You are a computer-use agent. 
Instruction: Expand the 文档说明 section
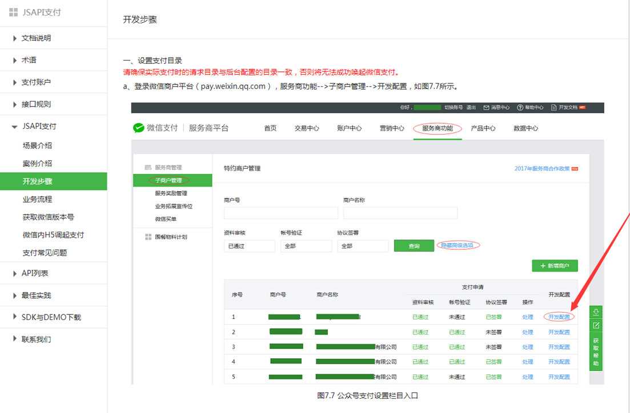(15, 39)
